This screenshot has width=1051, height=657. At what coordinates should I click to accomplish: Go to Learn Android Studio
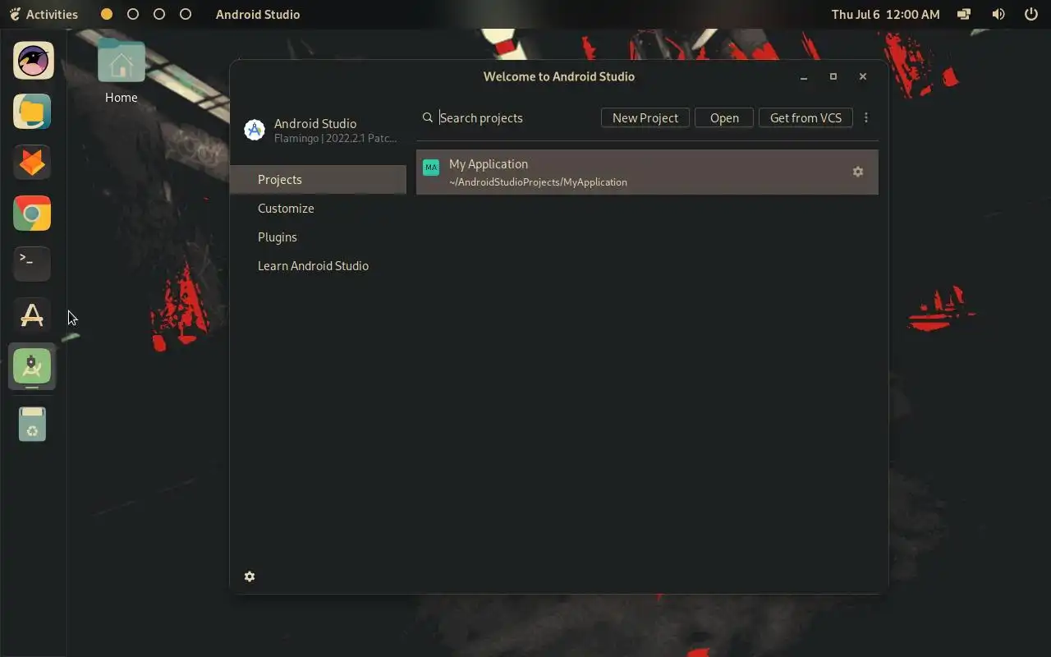[318, 265]
